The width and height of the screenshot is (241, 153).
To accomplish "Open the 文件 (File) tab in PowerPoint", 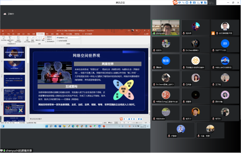I will click(x=3, y=34).
